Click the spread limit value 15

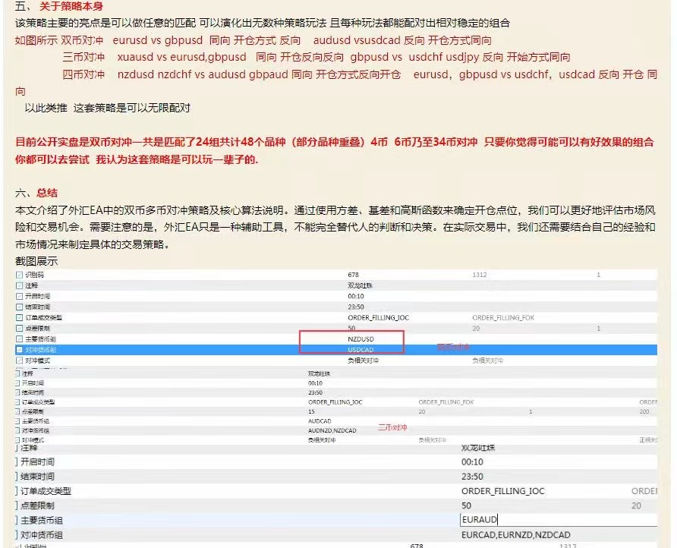(311, 411)
